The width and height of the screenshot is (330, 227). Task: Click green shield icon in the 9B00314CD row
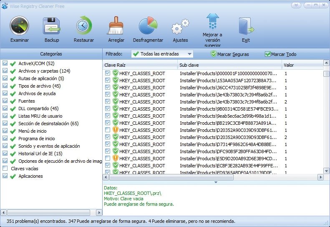tap(115, 108)
